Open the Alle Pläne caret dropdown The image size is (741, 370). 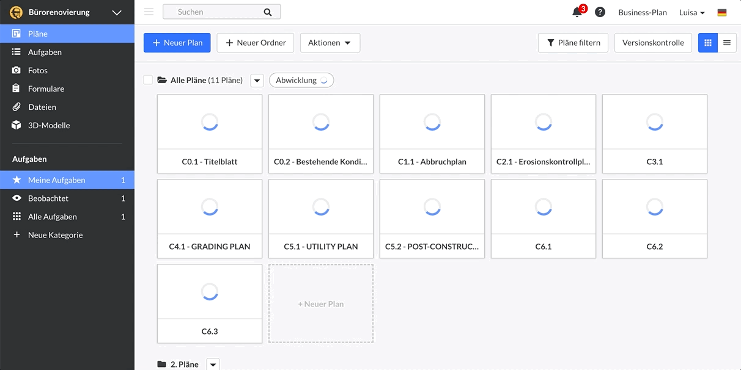point(257,81)
